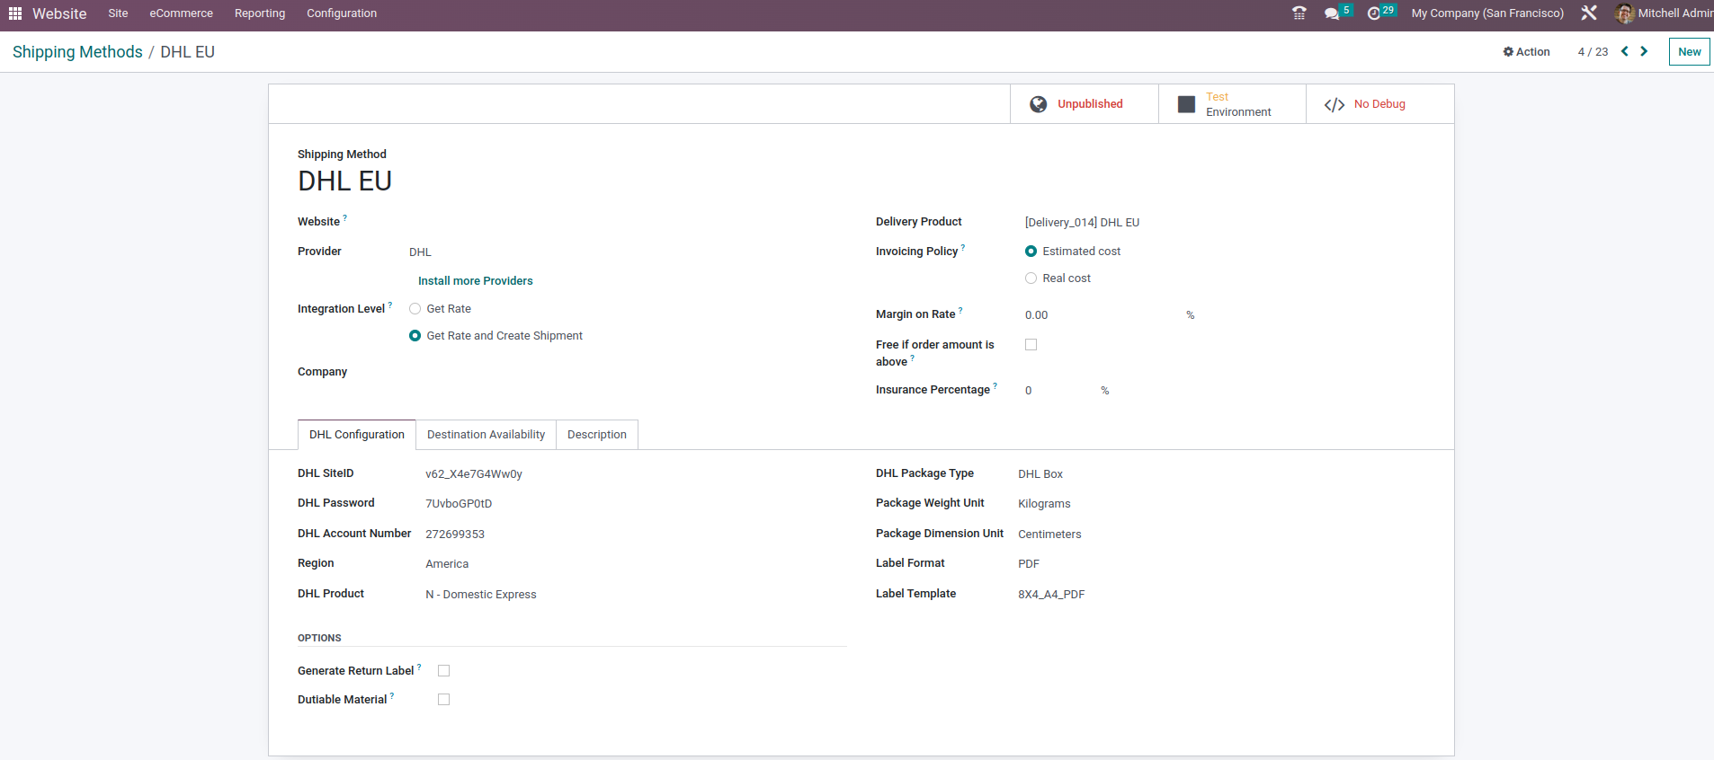The image size is (1714, 760).
Task: Open the debug tools wrench icon
Action: click(1589, 13)
